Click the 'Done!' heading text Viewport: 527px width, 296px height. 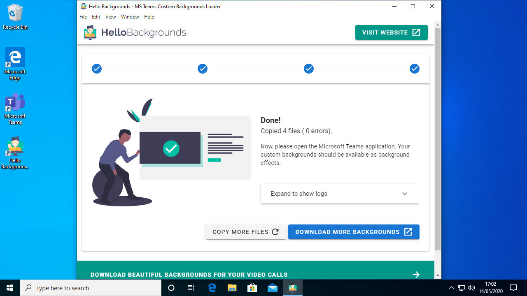[x=270, y=120]
